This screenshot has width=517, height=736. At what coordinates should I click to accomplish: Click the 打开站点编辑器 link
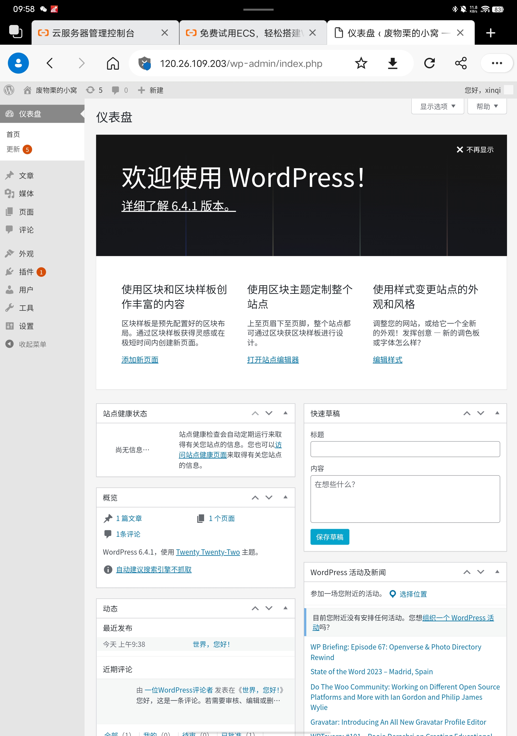(x=273, y=360)
